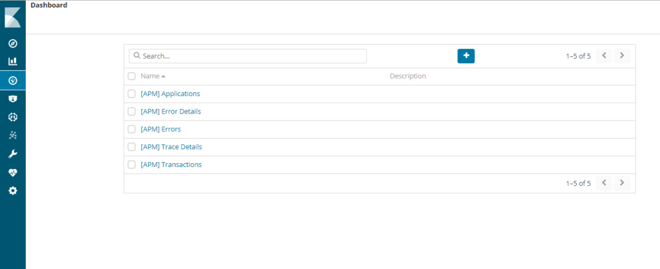Click the bottom '1–5 of 5' pager text

pyautogui.click(x=578, y=183)
